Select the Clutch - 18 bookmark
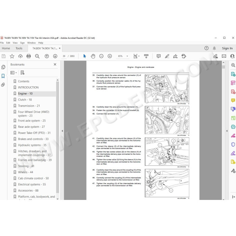 [x=25, y=100]
